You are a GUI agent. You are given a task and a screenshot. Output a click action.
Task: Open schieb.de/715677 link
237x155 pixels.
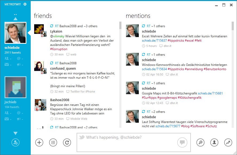[168, 126]
